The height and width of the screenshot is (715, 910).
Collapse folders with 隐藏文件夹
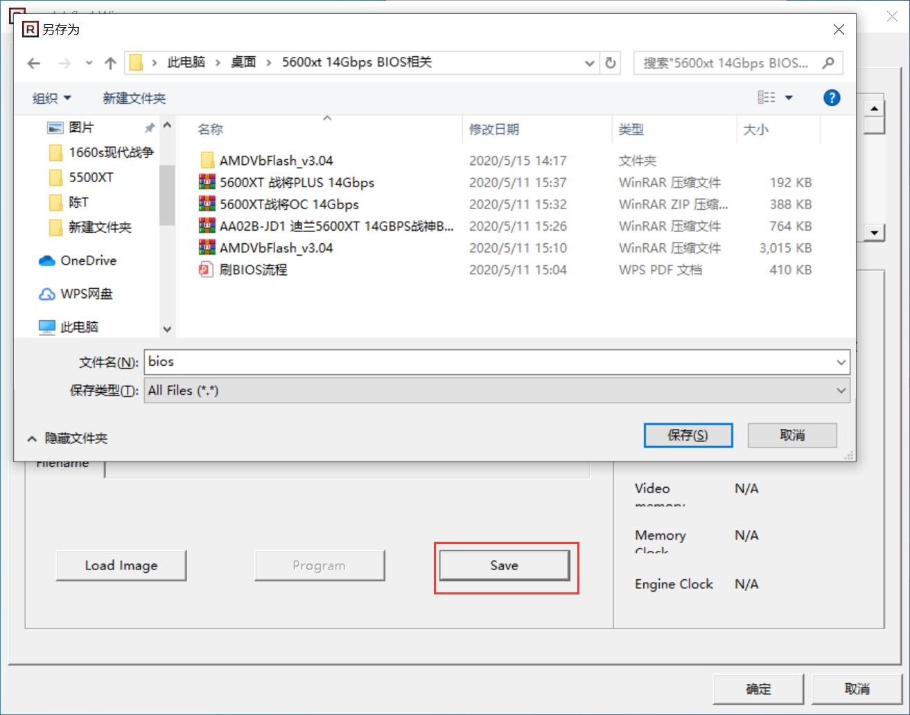coord(68,439)
